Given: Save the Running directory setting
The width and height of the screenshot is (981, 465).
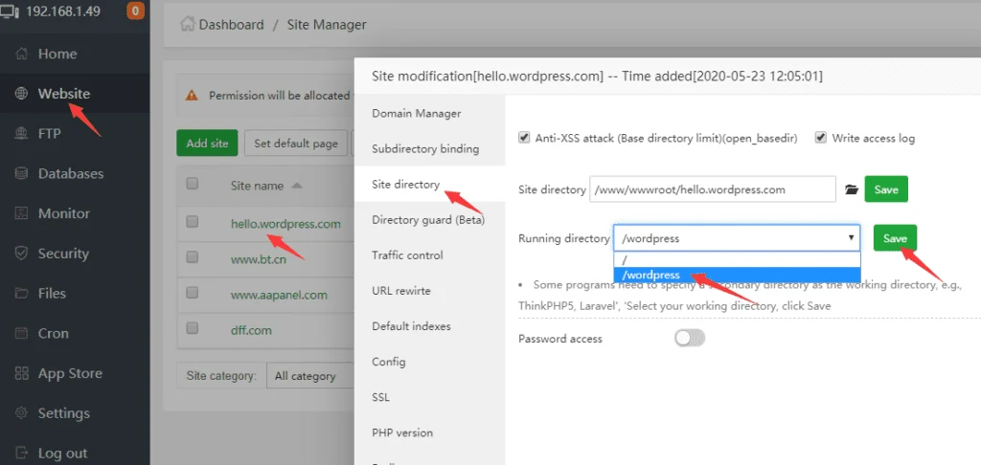Looking at the screenshot, I should point(896,238).
